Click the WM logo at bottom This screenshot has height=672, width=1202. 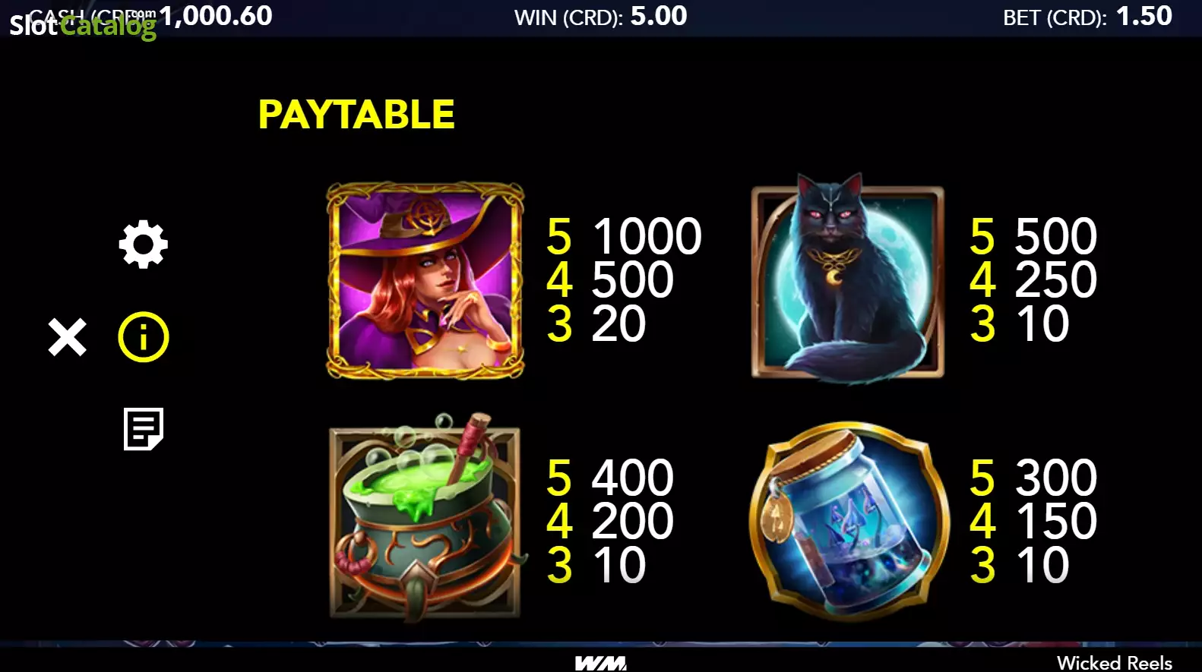pos(600,663)
